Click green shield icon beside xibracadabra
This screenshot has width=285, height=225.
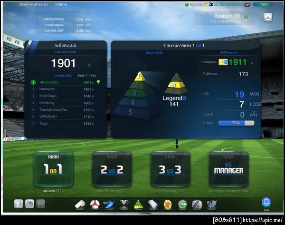tap(98, 82)
